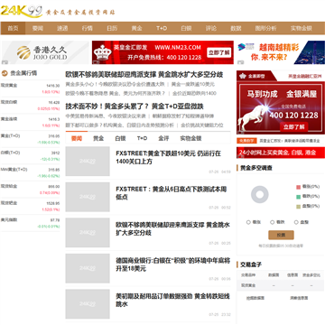Open the 要闻 item in top navigation bar
Viewport: 325px width, 325px height.
[38, 28]
